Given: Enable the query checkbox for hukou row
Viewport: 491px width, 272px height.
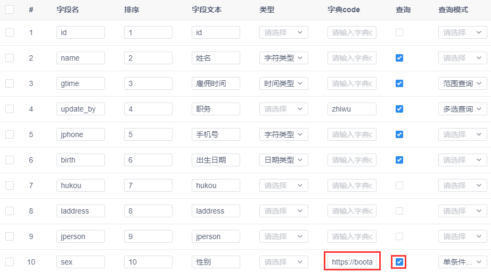Looking at the screenshot, I should coord(399,185).
